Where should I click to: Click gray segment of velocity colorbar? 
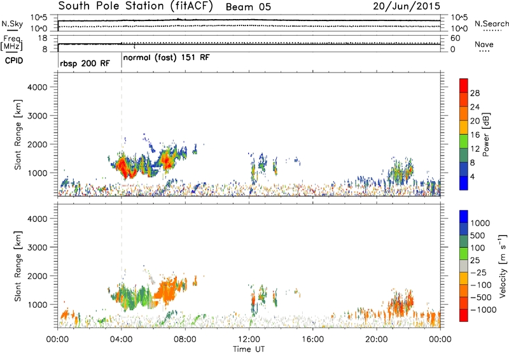click(464, 266)
